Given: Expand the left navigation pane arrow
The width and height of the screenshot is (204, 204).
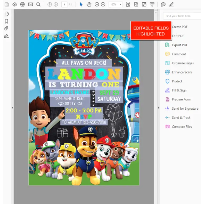Looking at the screenshot, I should (13, 108).
